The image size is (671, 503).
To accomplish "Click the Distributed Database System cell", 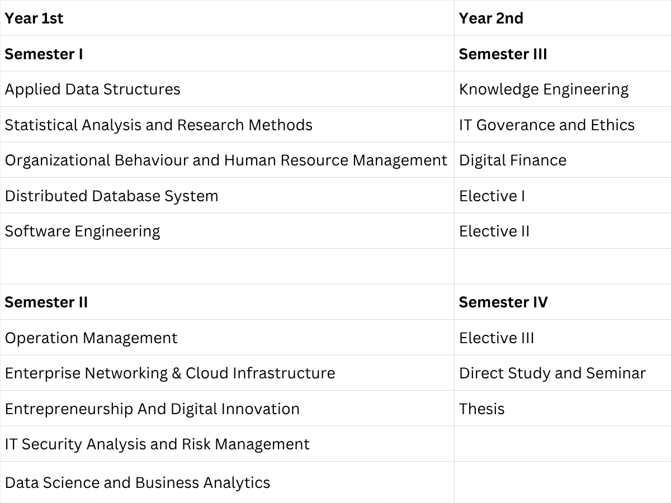I will click(227, 195).
